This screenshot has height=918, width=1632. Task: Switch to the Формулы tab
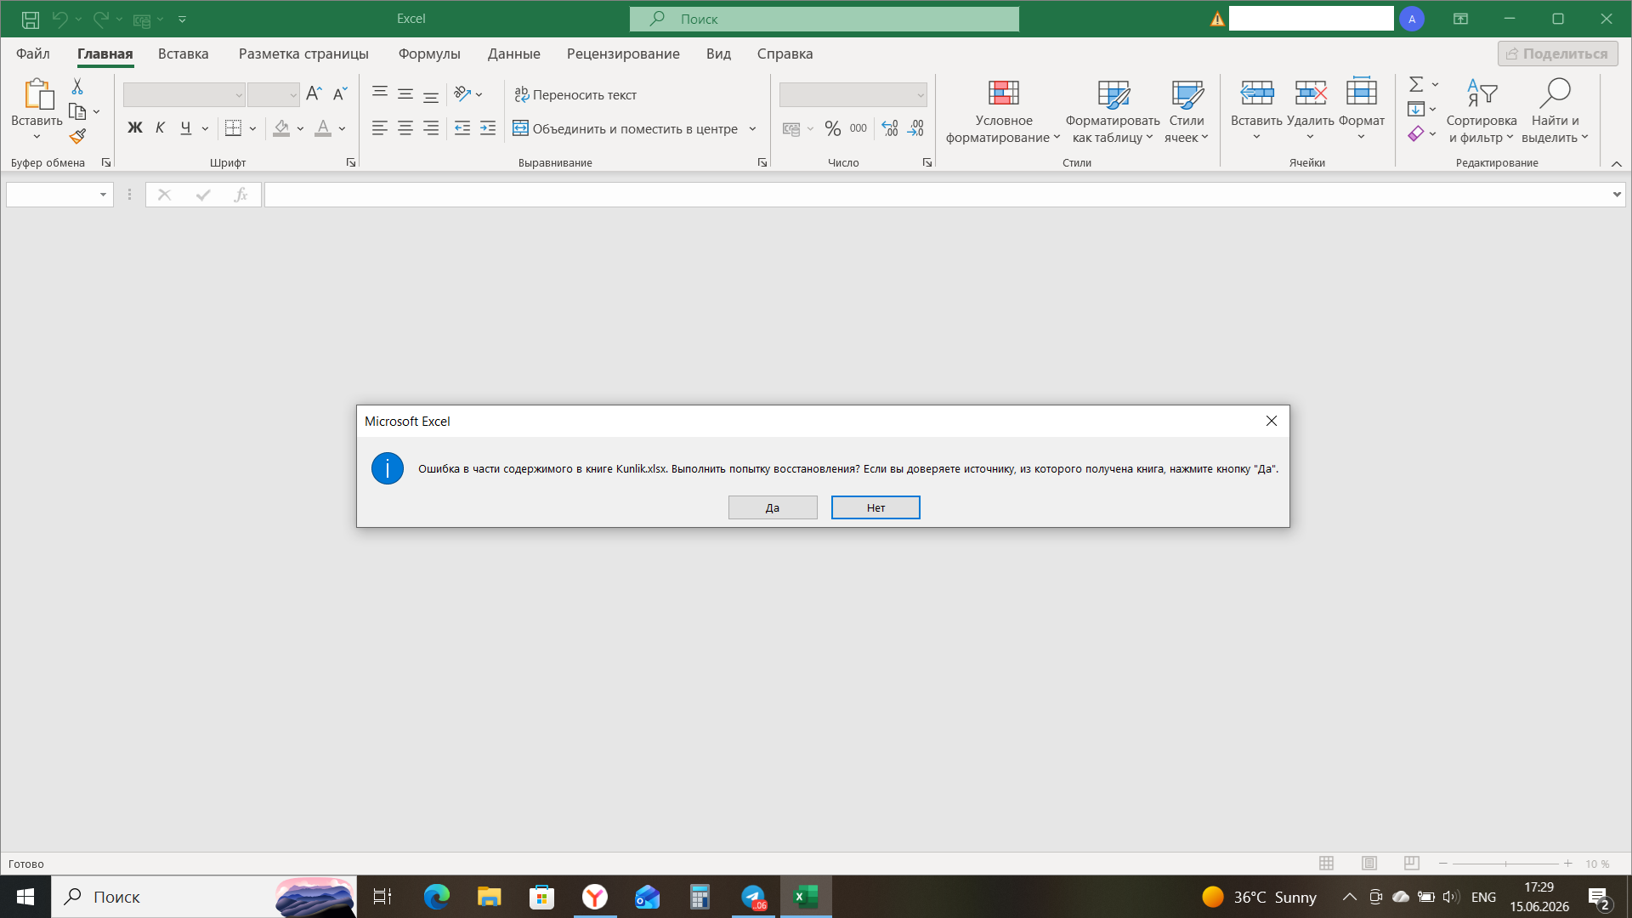[x=429, y=54]
